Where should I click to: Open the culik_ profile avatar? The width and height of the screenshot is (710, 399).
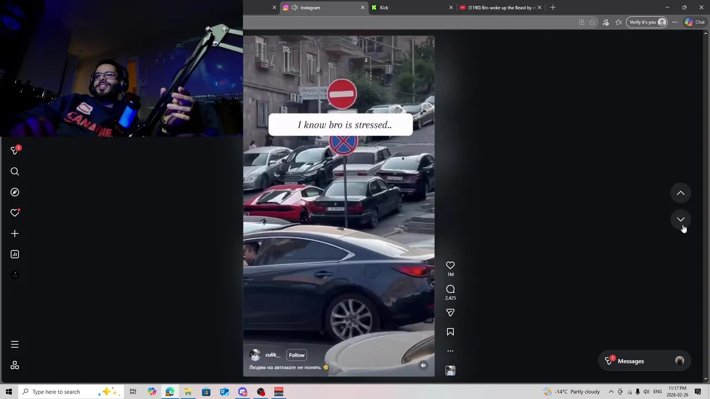coord(255,355)
